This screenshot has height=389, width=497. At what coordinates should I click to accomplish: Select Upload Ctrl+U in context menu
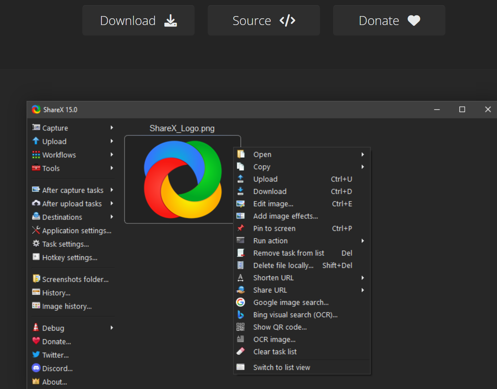coord(302,179)
